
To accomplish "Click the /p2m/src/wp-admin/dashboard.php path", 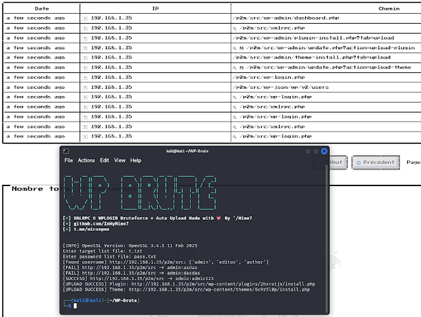I will pyautogui.click(x=285, y=18).
